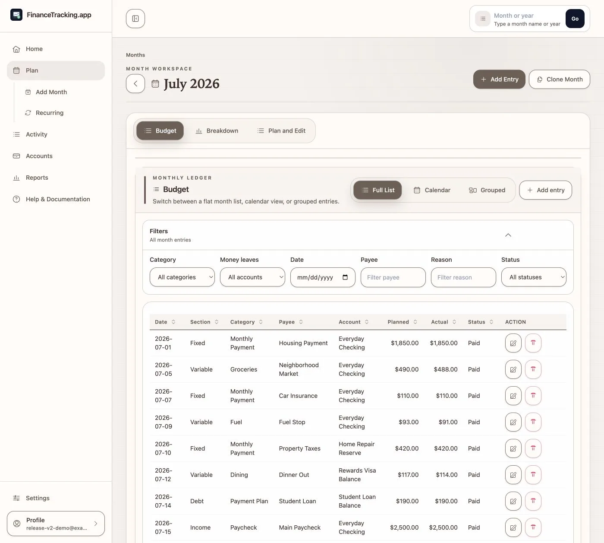Screen dimensions: 604x543
Task: Edit the Car Insurance entry
Action: [513, 396]
